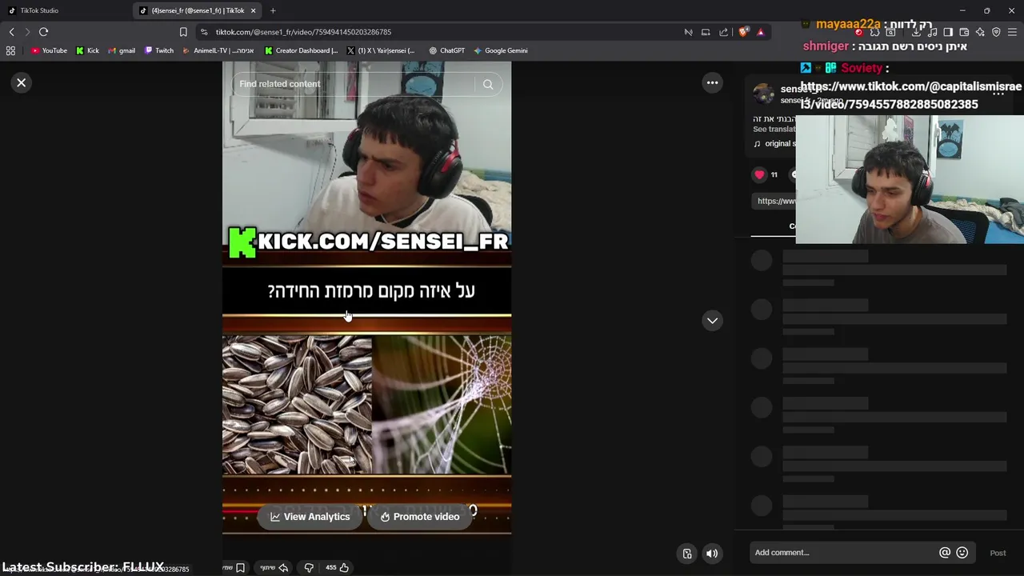1024x576 pixels.
Task: Close the sensei_fr TikTok tab
Action: coord(254,10)
